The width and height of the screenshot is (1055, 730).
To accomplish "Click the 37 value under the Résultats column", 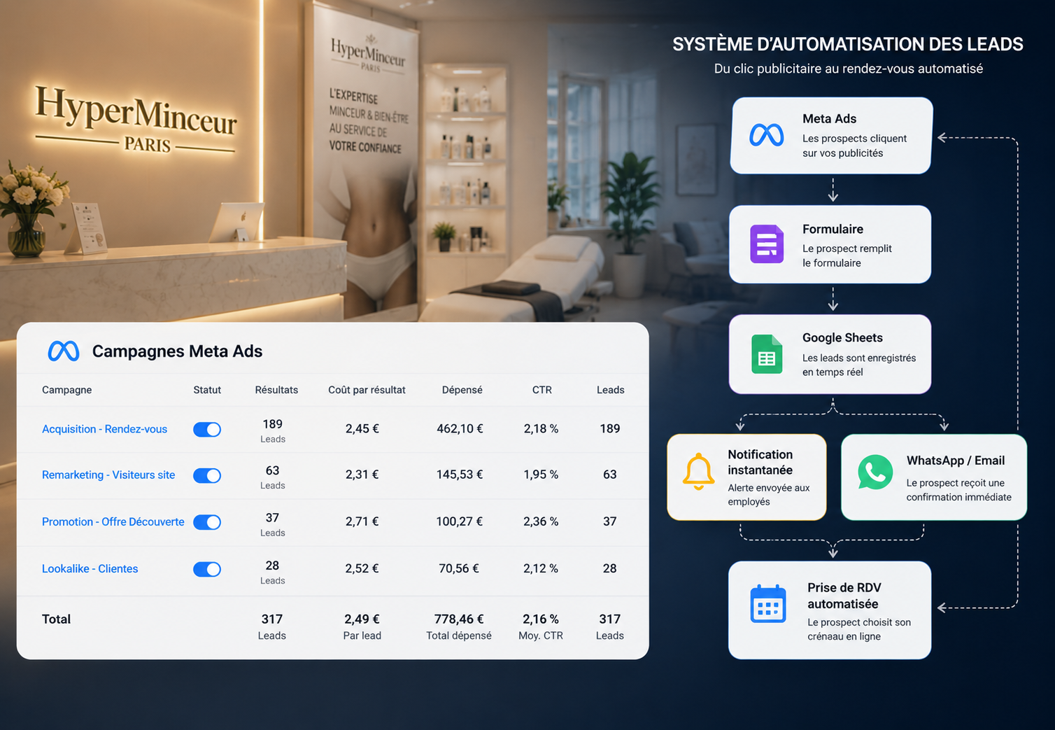I will coord(272,518).
